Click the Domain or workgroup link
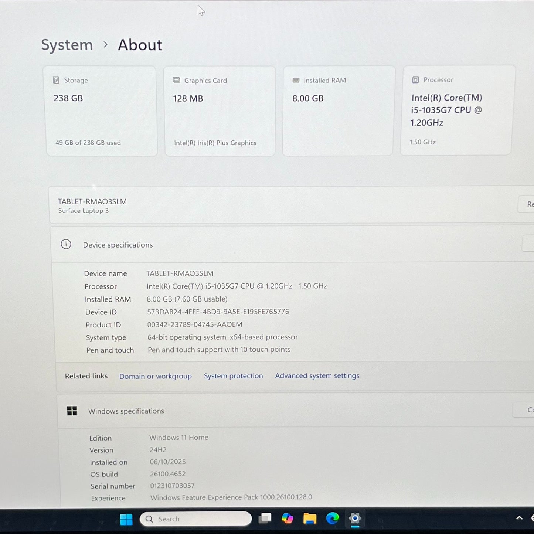The image size is (534, 534). (x=155, y=376)
